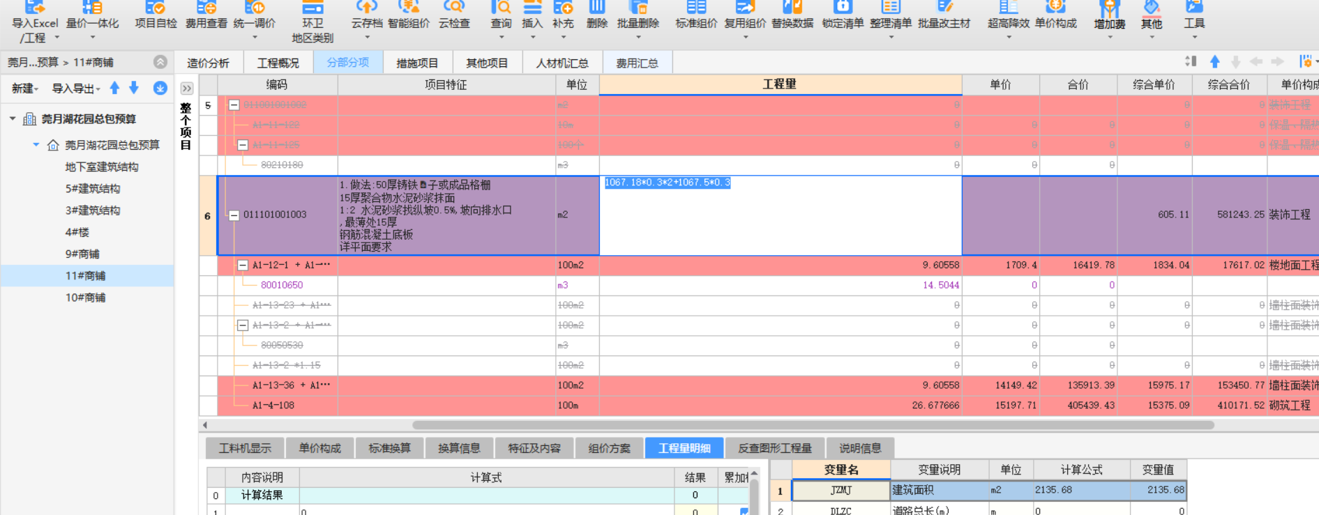This screenshot has height=515, width=1319.
Task: Switch to the 造价分析 tab
Action: [x=208, y=63]
